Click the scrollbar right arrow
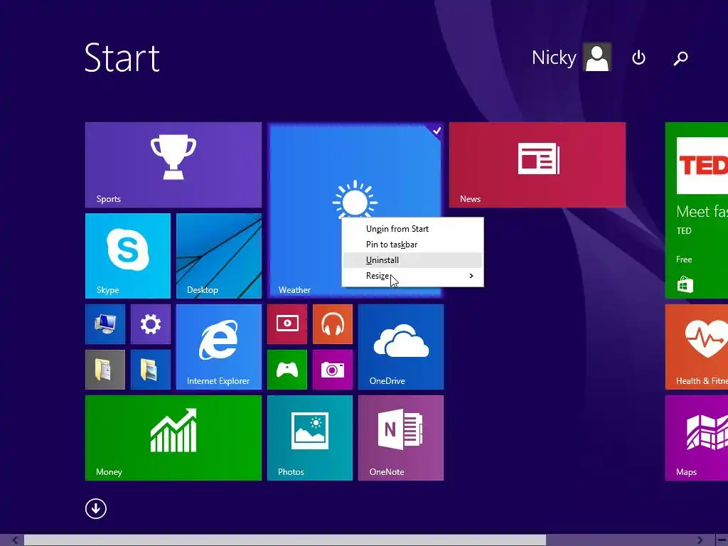Screen dimensions: 728x546 point(700,540)
